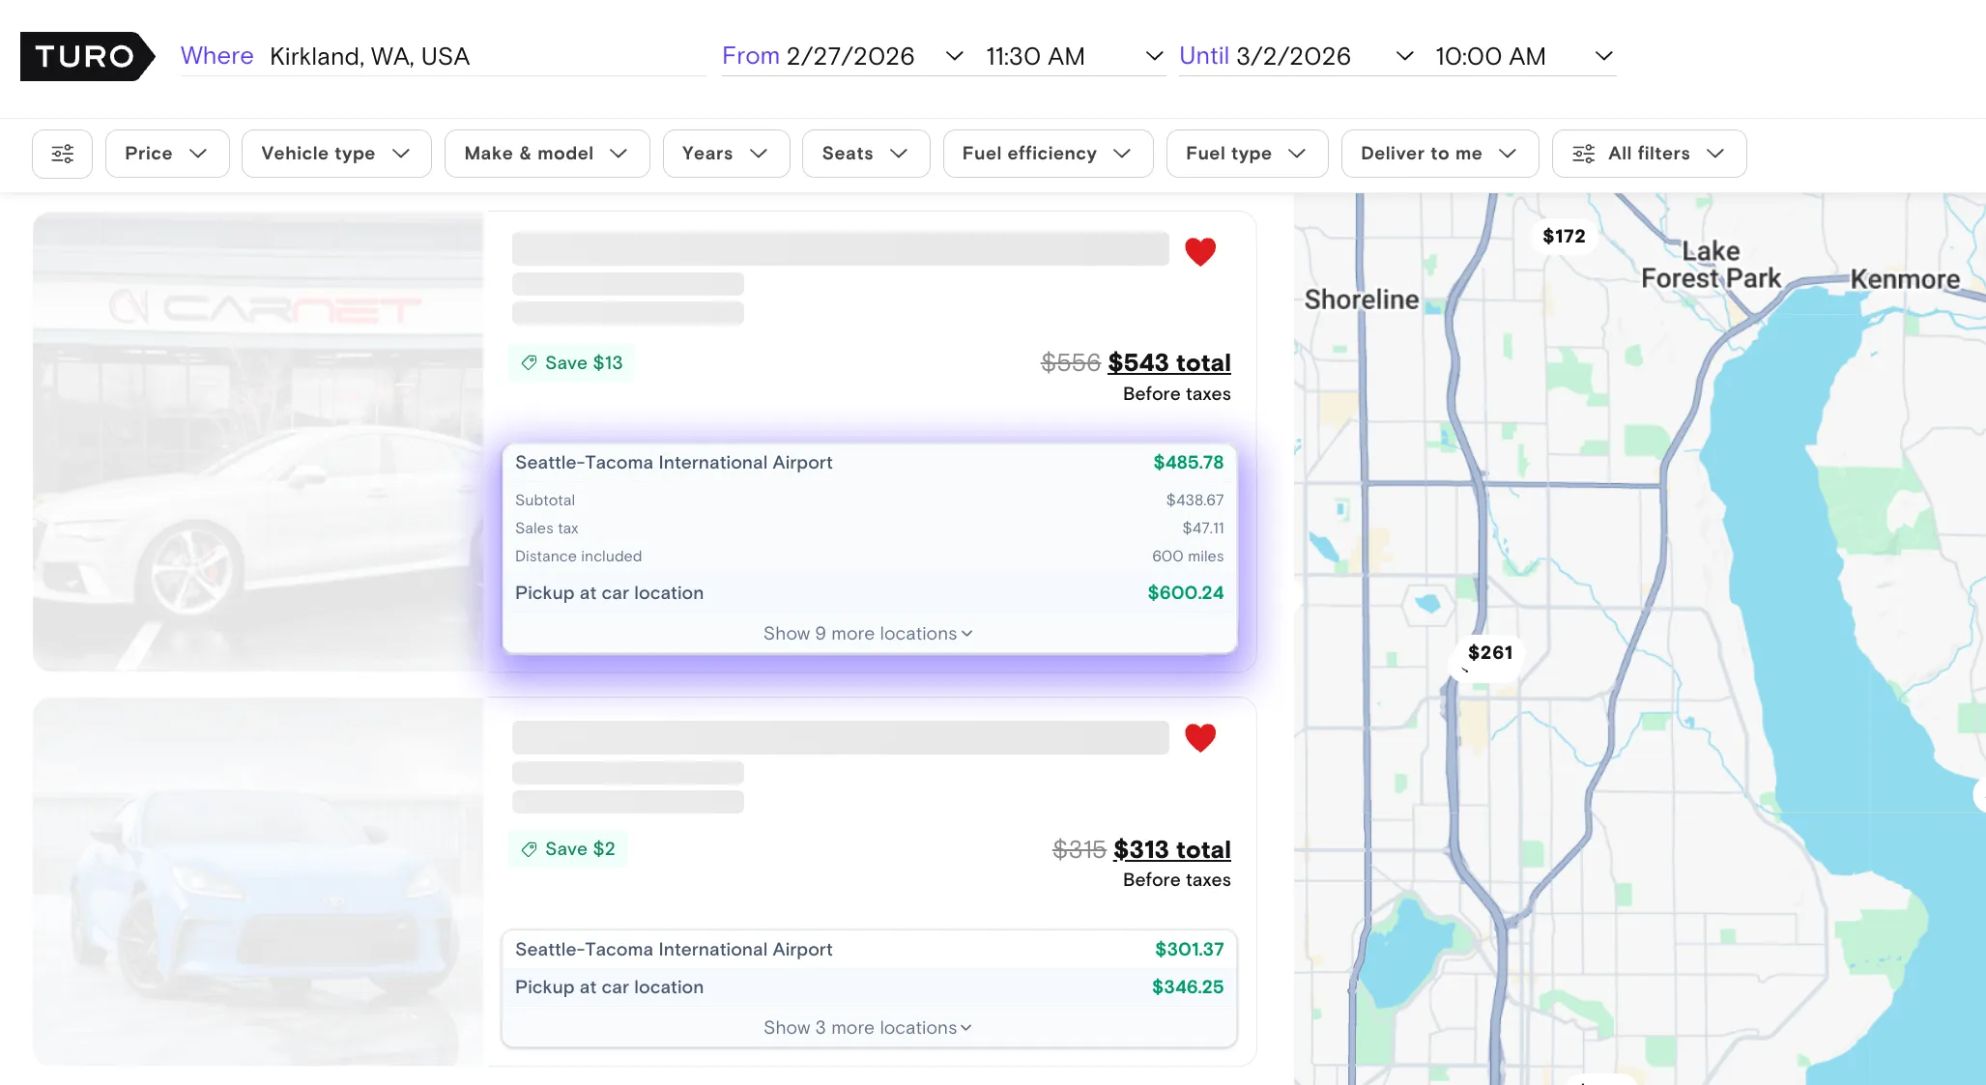Expand Show 9 more locations

coord(867,633)
